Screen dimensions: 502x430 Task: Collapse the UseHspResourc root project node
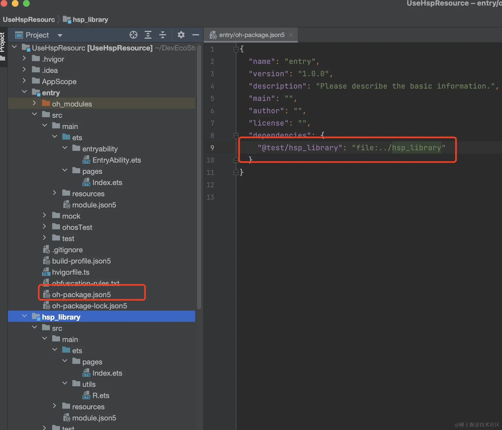coord(15,47)
